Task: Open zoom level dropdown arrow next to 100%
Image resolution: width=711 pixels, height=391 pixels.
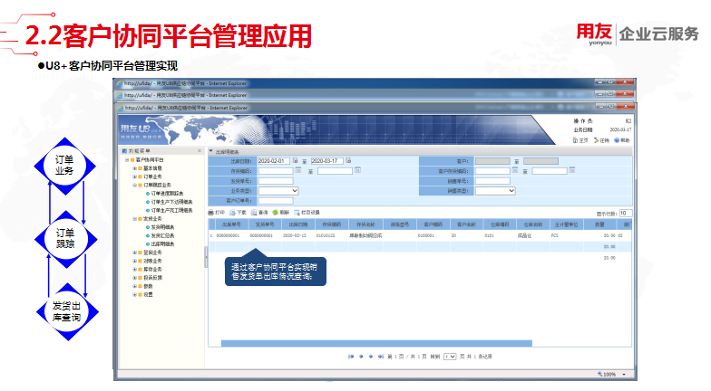Action: (x=624, y=375)
